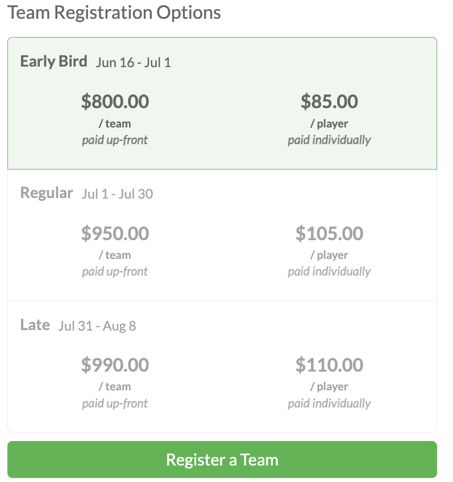Select the Regular pricing tier heading

coord(47,193)
